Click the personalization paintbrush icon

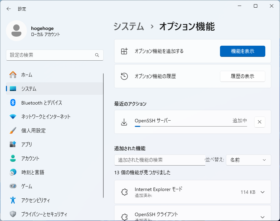[x=13, y=130]
